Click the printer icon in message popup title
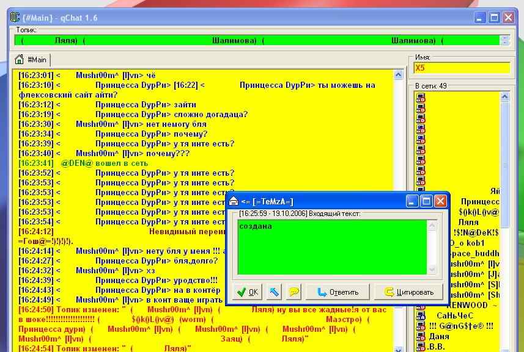524x352 pixels. click(234, 201)
